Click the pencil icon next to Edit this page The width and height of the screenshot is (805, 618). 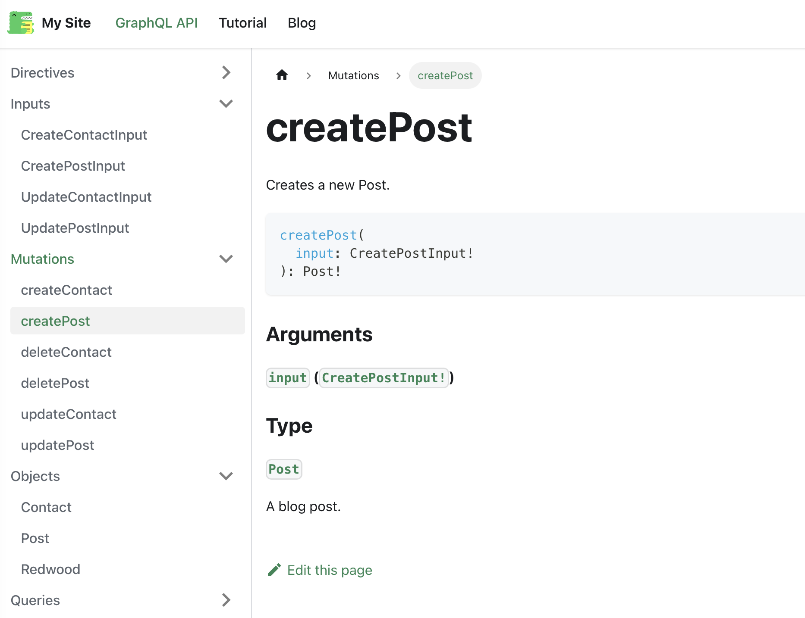click(x=274, y=569)
